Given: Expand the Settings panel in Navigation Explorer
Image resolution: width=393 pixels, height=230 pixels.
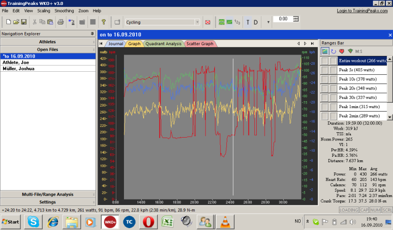Looking at the screenshot, I should point(47,201).
